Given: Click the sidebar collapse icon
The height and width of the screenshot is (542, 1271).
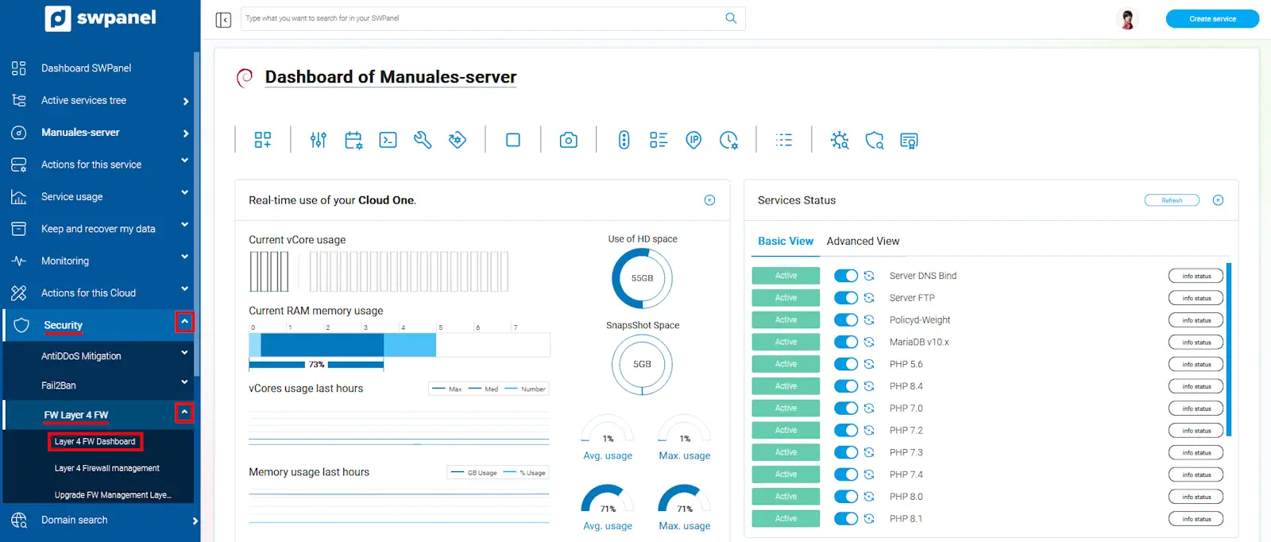Looking at the screenshot, I should pyautogui.click(x=223, y=20).
